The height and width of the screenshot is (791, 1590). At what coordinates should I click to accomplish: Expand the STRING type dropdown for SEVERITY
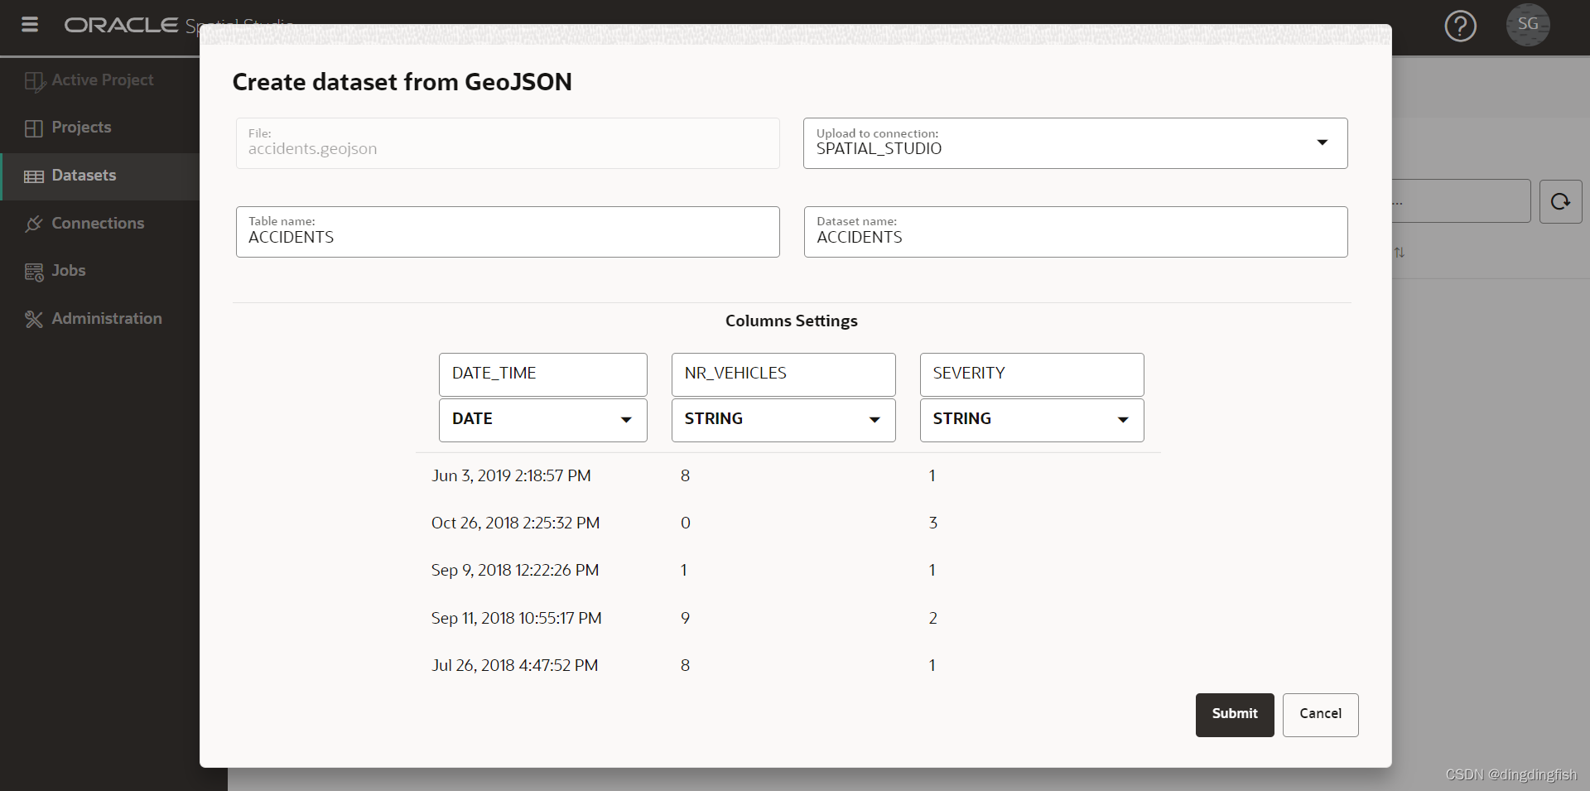tap(1031, 420)
